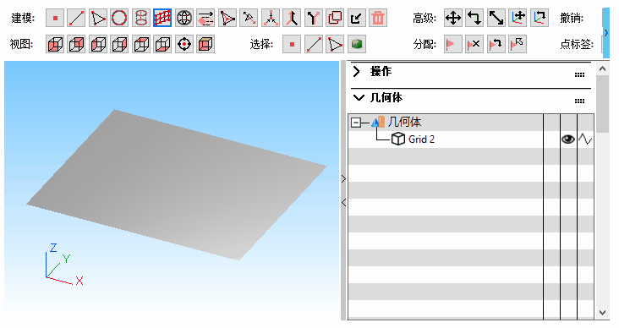Viewport: 619px width, 328px height.
Task: Collapse the 几何体 tree root node
Action: click(x=356, y=123)
